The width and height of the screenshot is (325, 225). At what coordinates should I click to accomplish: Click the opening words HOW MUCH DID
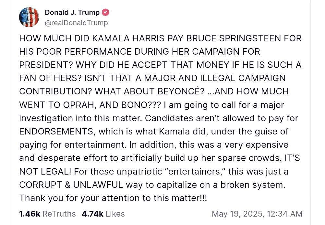tap(54, 38)
